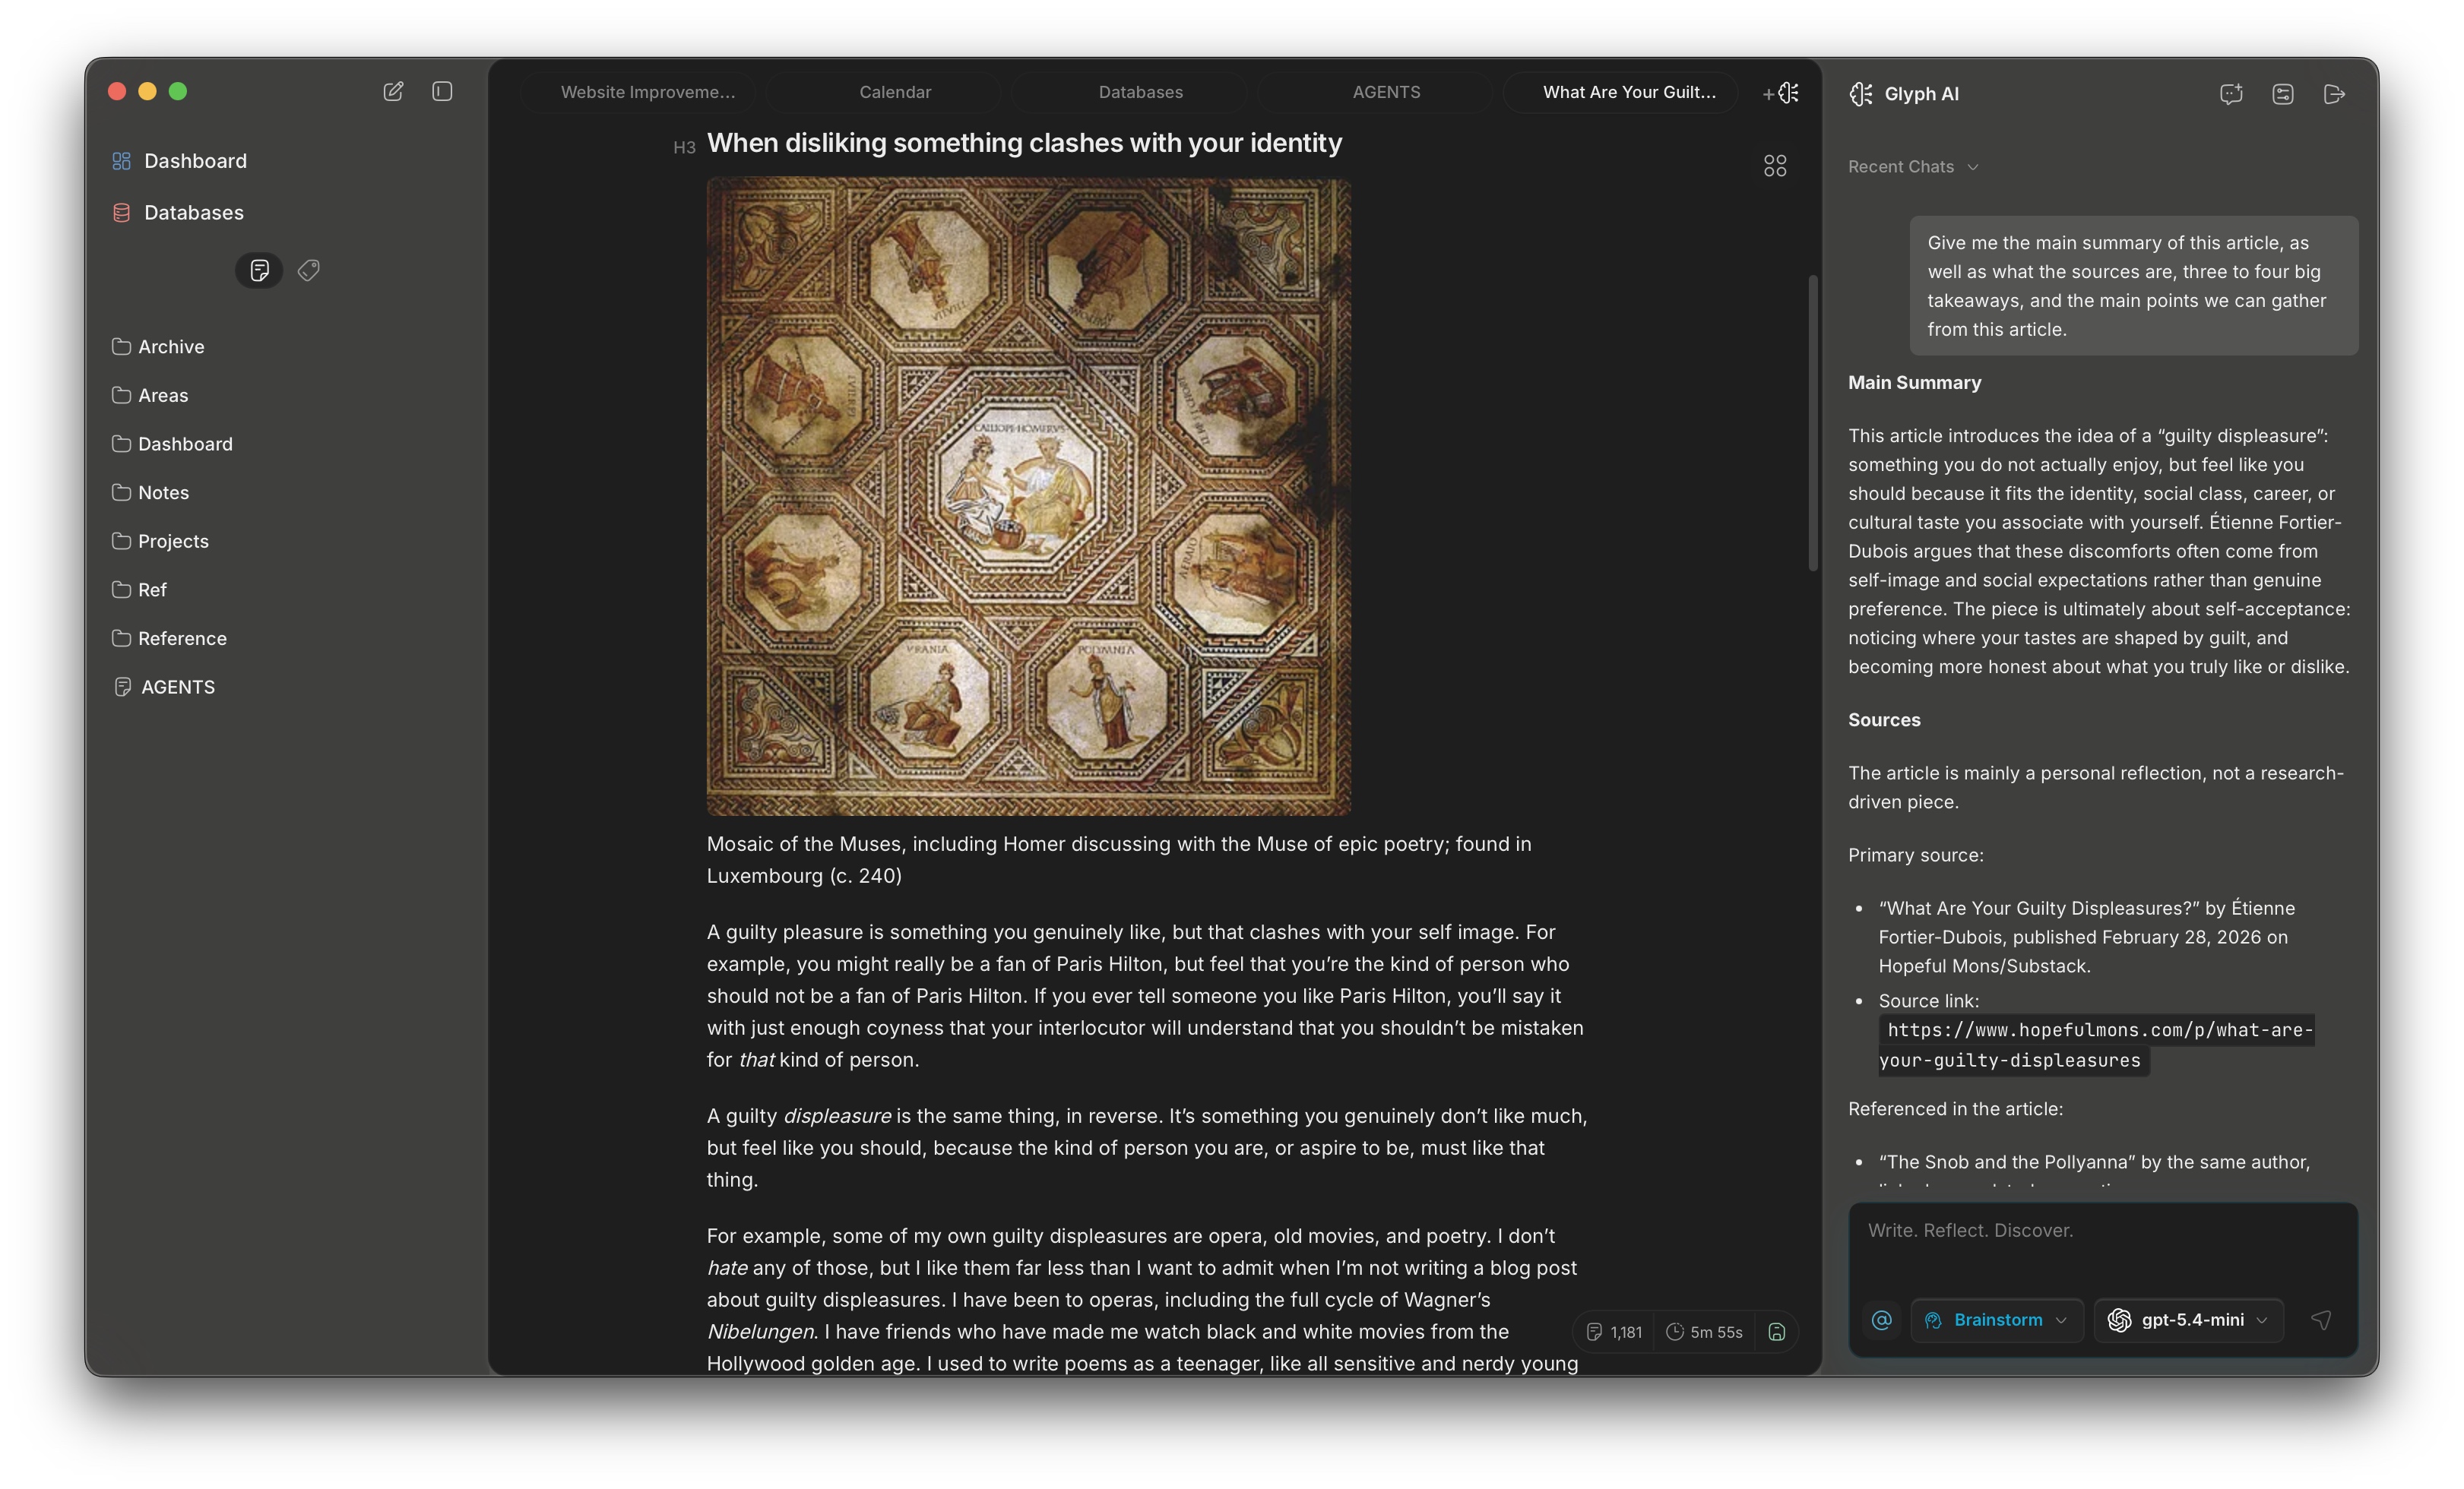Image resolution: width=2464 pixels, height=1489 pixels.
Task: Select the Projects folder in the sidebar
Action: (172, 541)
